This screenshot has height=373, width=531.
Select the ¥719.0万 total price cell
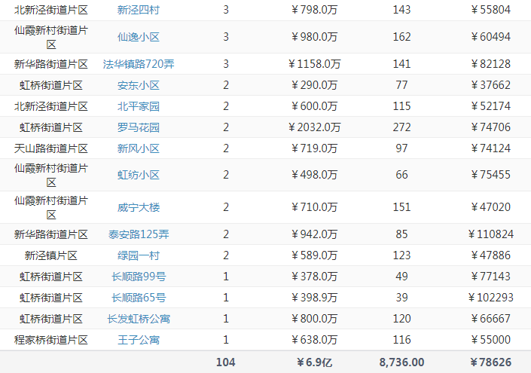(x=314, y=148)
